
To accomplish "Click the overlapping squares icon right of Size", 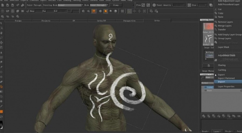I will click(211, 5).
